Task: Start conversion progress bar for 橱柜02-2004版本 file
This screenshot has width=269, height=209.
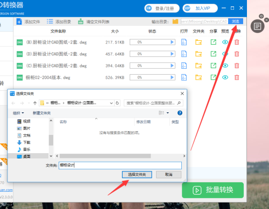Action: (x=152, y=77)
